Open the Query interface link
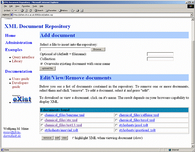 [x=23, y=57]
